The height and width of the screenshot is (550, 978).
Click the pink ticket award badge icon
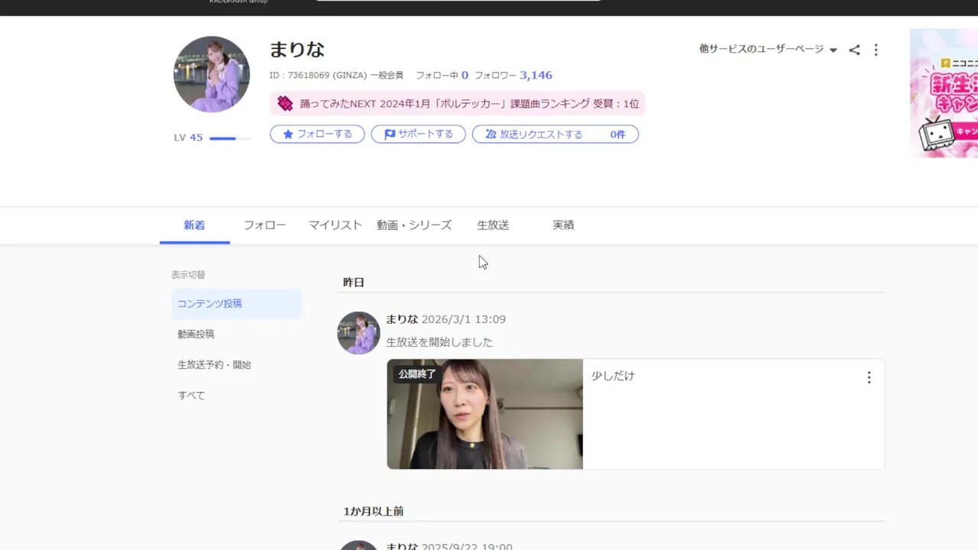[x=285, y=103]
